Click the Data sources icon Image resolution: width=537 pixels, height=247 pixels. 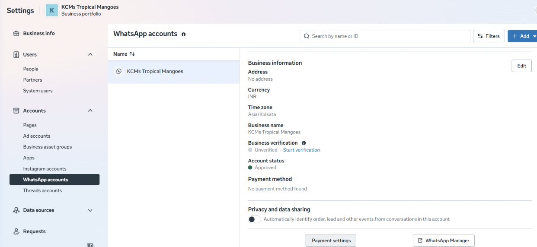click(16, 210)
